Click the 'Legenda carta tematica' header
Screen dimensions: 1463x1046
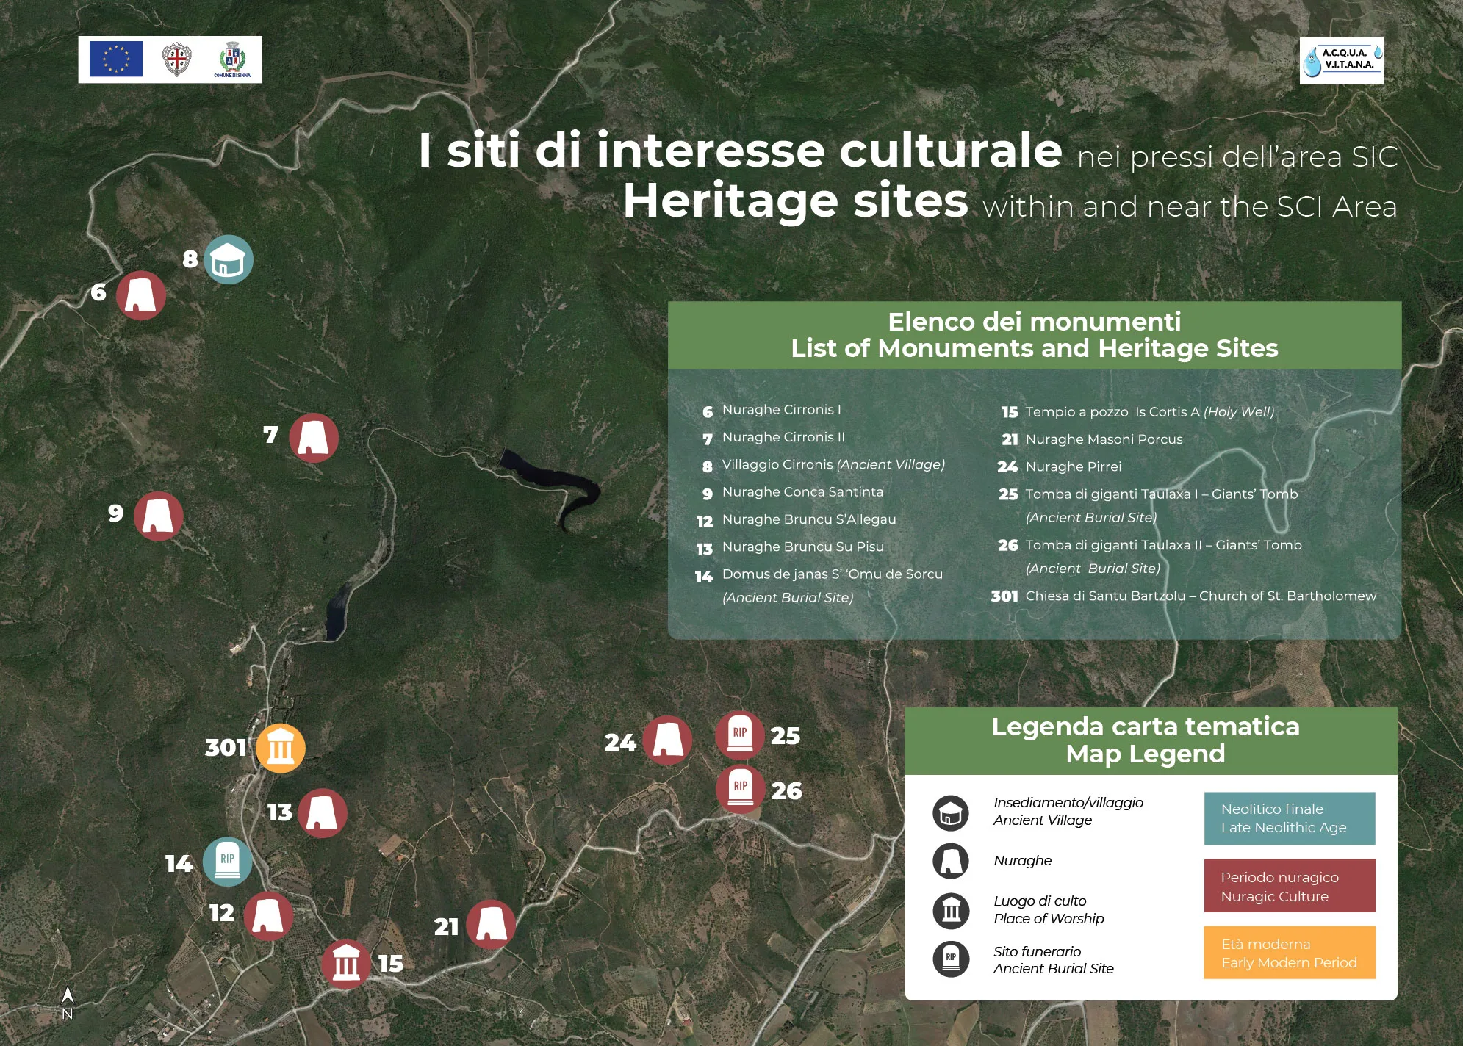click(1151, 740)
